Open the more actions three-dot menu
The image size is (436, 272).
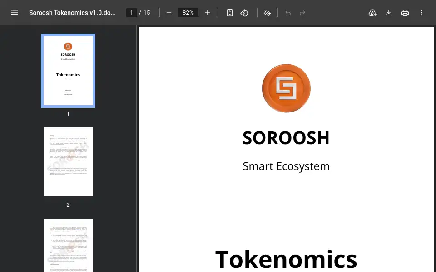421,13
